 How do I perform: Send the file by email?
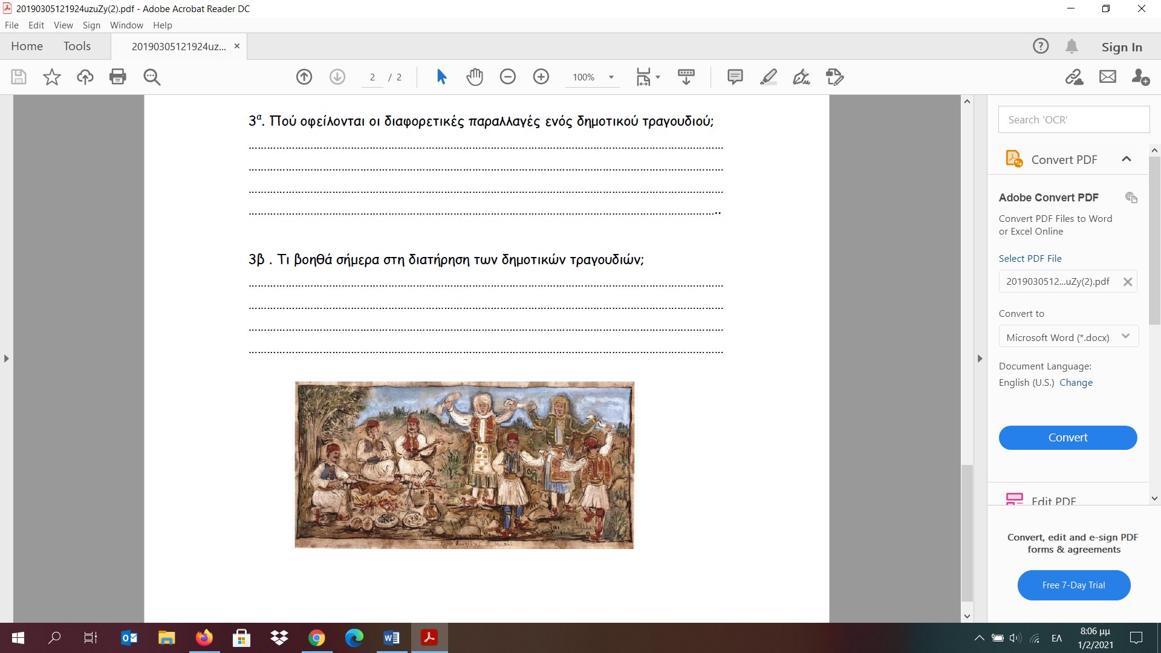click(1108, 77)
